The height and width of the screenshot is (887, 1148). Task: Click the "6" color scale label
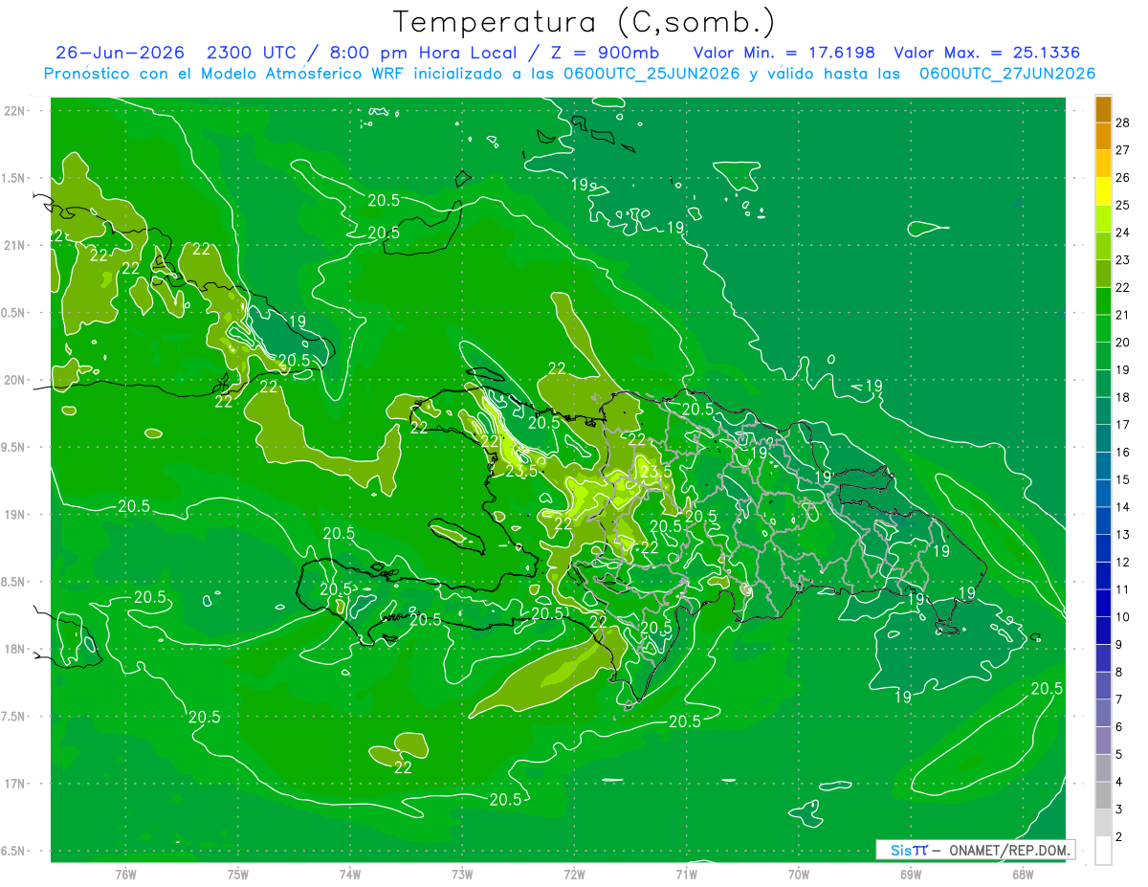pos(1119,727)
